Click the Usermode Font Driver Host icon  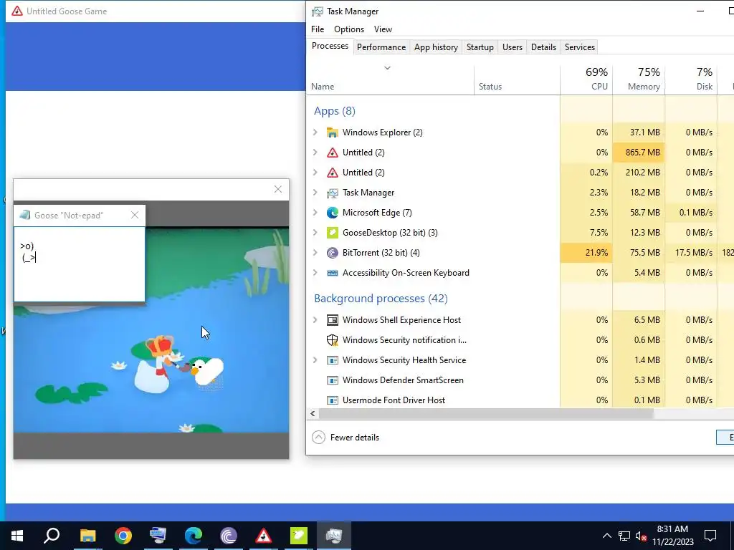point(333,401)
